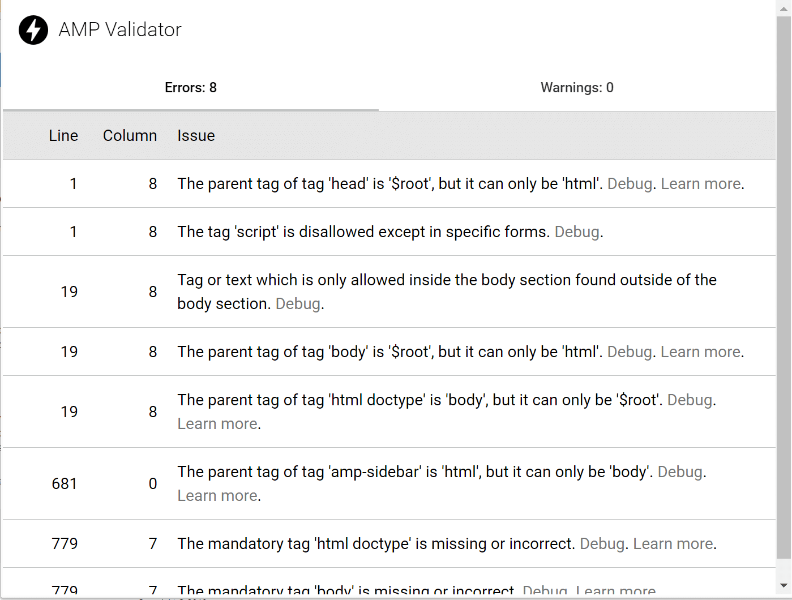Click the Column header
The image size is (792, 600).
coord(130,135)
